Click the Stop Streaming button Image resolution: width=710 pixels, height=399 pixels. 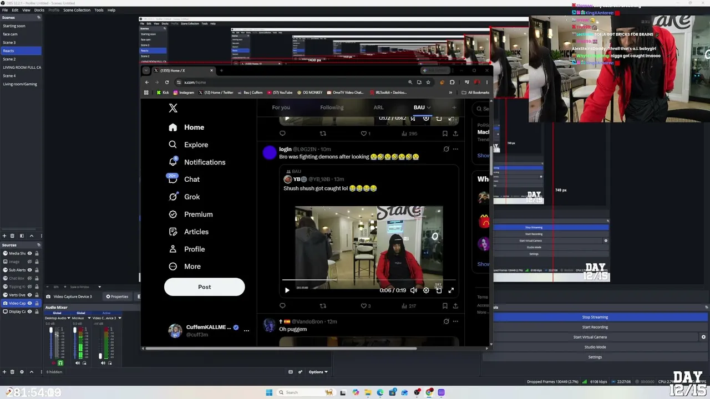[595, 317]
